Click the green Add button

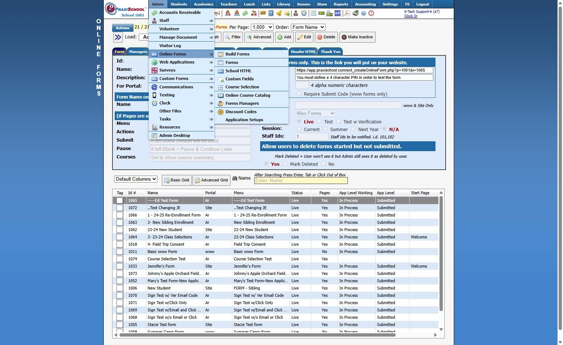click(284, 37)
